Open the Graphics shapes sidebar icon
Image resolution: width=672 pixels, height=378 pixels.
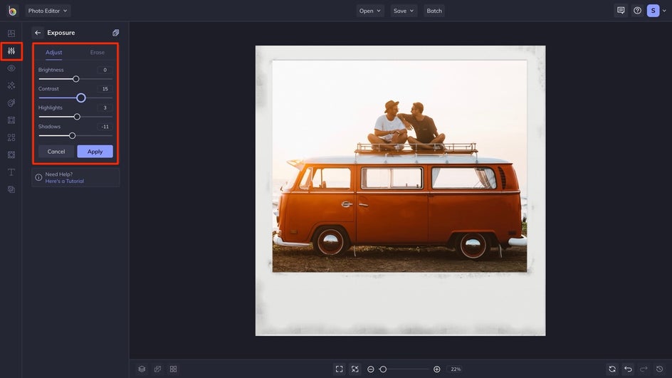tap(11, 137)
